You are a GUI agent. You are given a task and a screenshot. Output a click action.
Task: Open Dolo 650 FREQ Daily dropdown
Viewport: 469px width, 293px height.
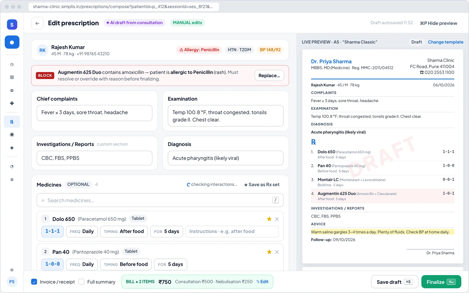[82, 232]
